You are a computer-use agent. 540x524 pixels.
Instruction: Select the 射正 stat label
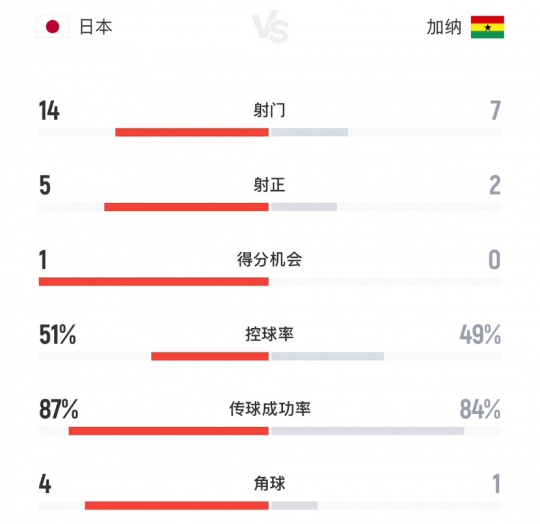[x=270, y=185]
